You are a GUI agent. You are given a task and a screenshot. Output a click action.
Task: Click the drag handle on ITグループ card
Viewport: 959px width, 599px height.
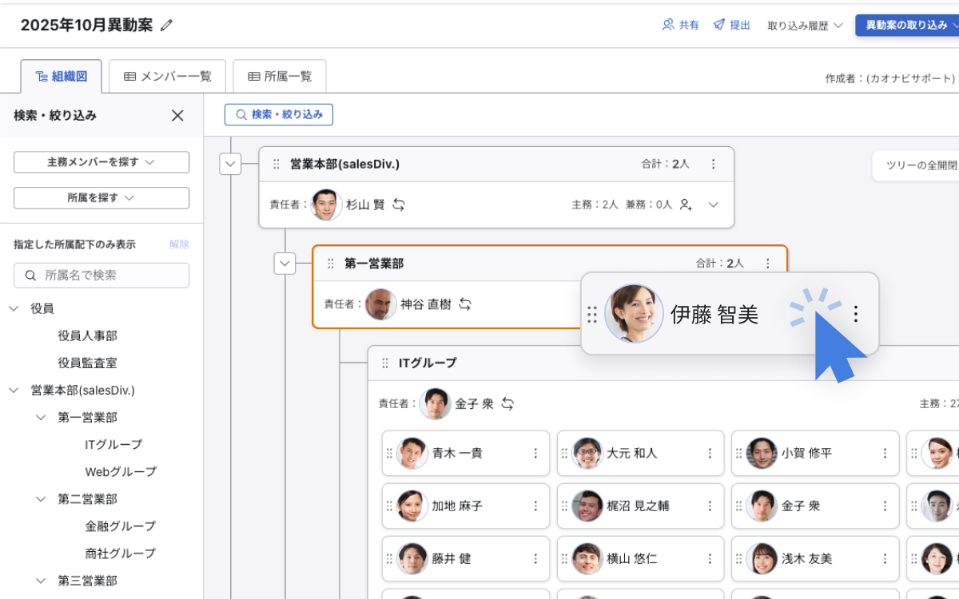[385, 363]
